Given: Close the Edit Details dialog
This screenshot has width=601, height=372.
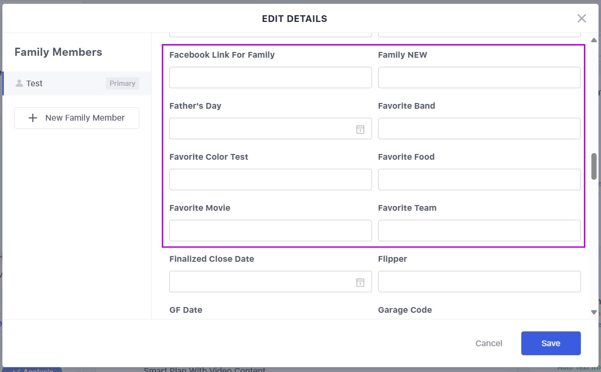Looking at the screenshot, I should tap(581, 19).
